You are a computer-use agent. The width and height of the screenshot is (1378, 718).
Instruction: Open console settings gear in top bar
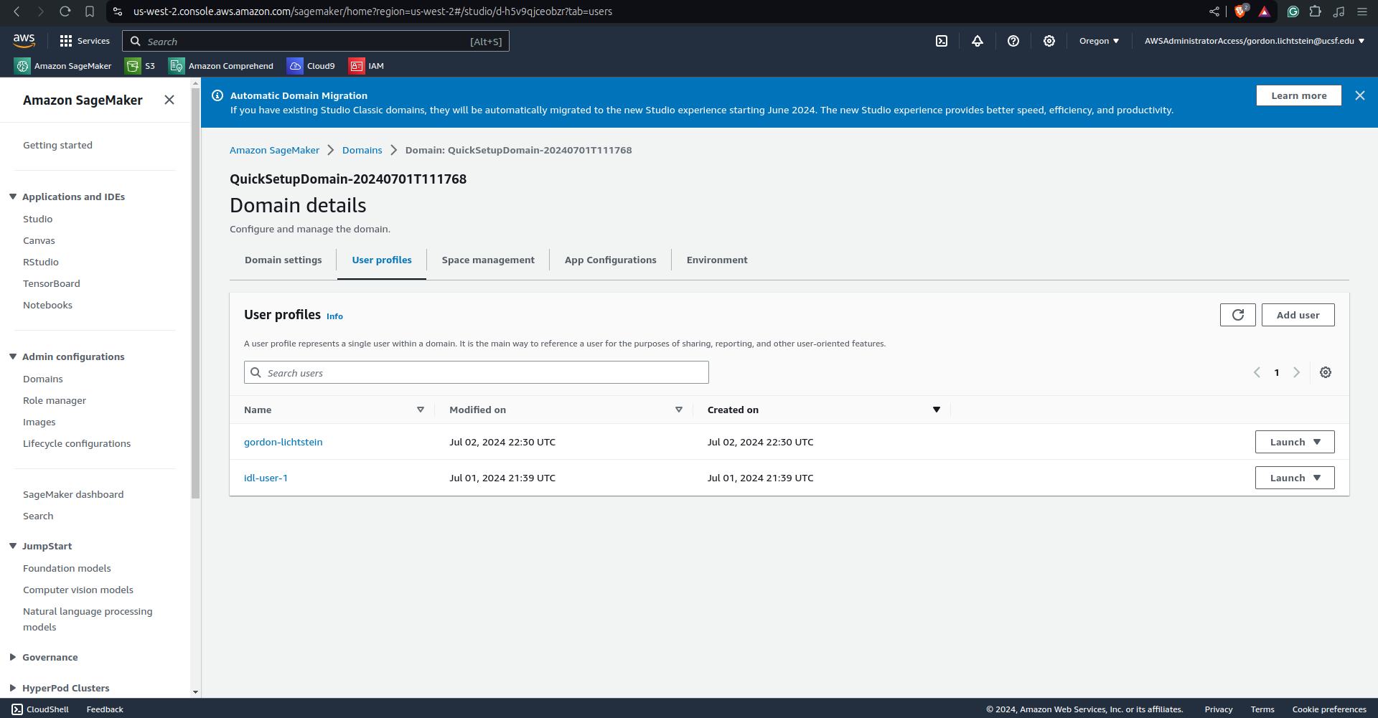(1049, 41)
